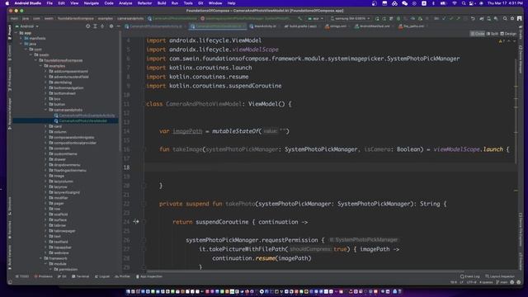Select CameraAndPhotoExampleActivity file in tree
528x297 pixels.
(x=87, y=115)
